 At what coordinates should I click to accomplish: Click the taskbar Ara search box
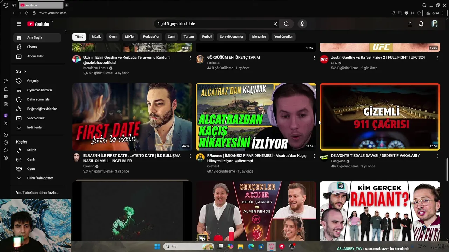coord(189,246)
